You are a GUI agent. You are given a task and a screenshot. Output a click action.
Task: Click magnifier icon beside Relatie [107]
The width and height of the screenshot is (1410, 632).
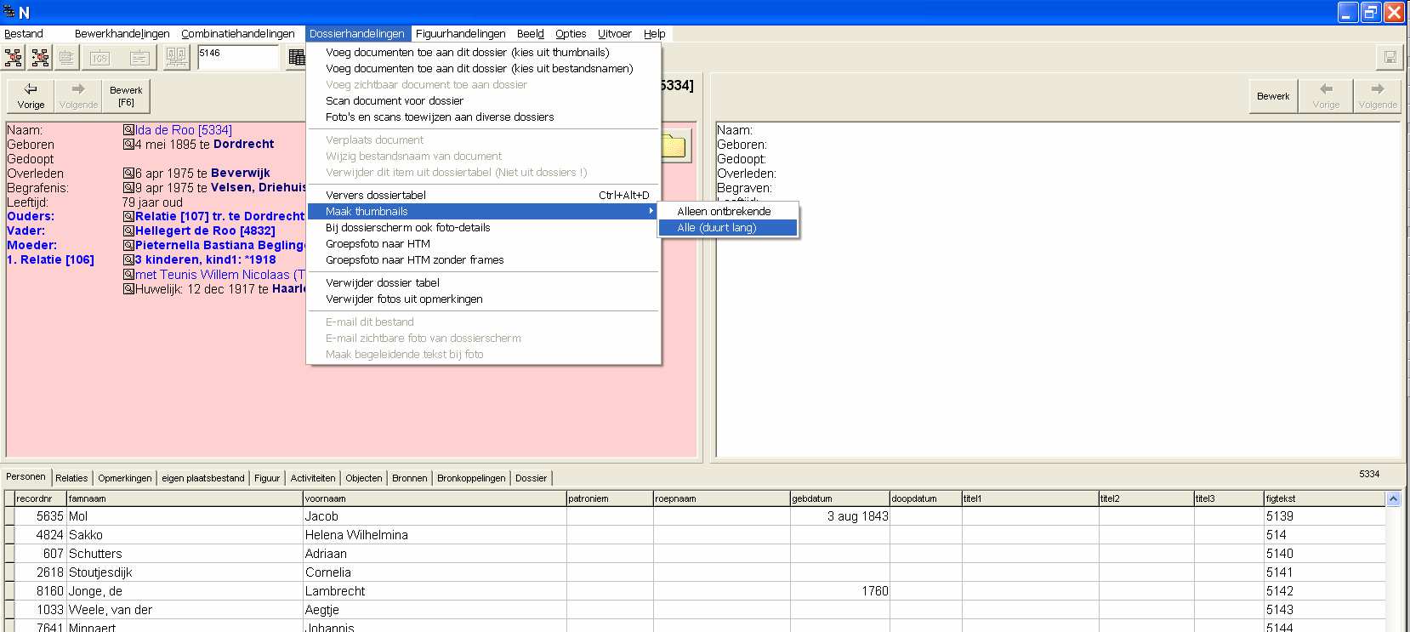point(128,217)
